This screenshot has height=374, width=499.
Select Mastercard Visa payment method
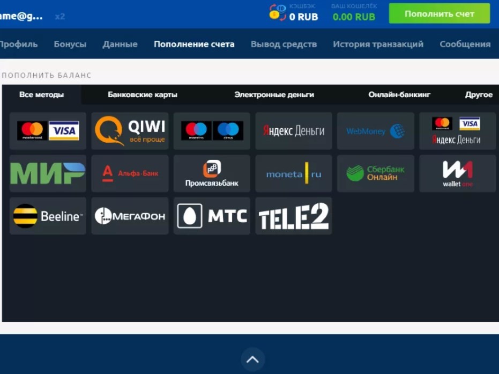pos(48,131)
